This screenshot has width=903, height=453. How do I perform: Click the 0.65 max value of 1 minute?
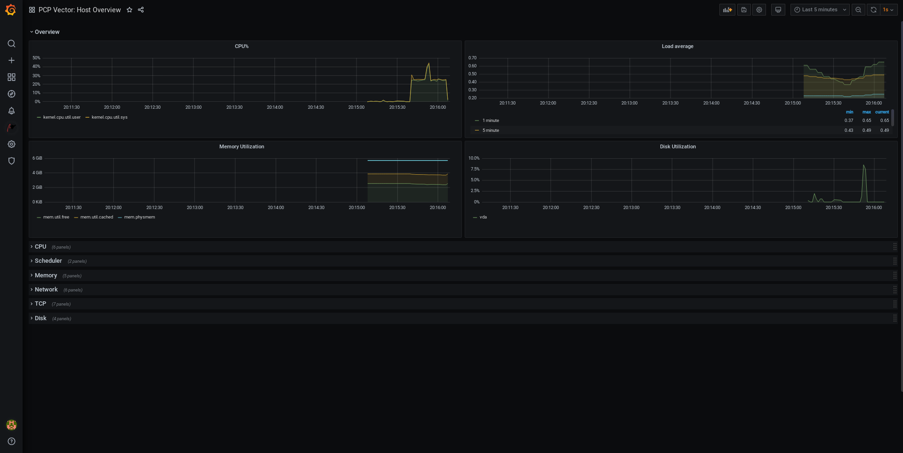coord(866,121)
